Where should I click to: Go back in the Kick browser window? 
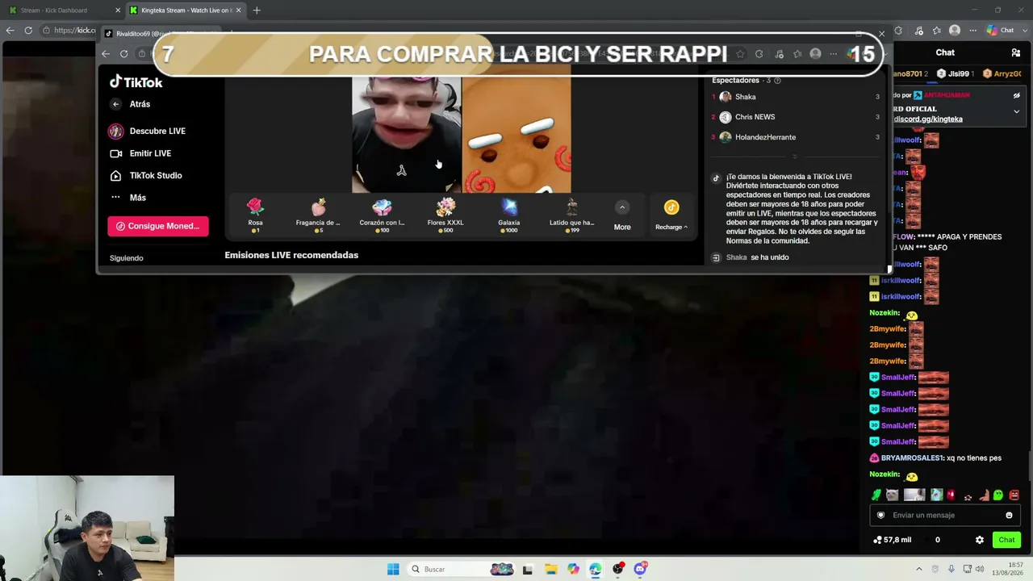[10, 31]
